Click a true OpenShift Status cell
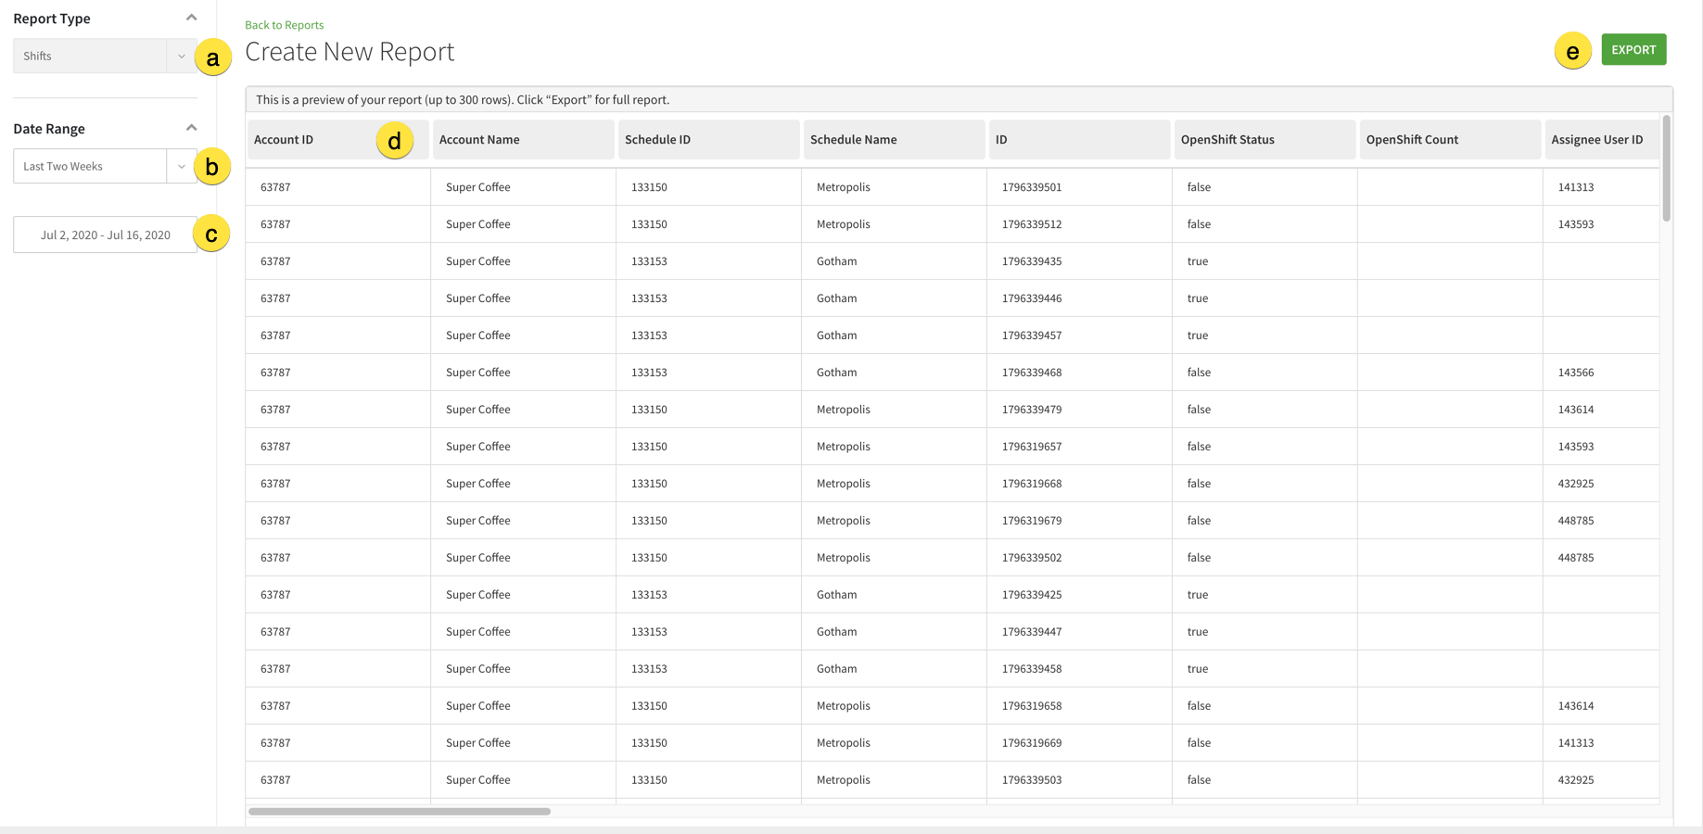Viewport: 1703px width, 834px height. point(1197,260)
